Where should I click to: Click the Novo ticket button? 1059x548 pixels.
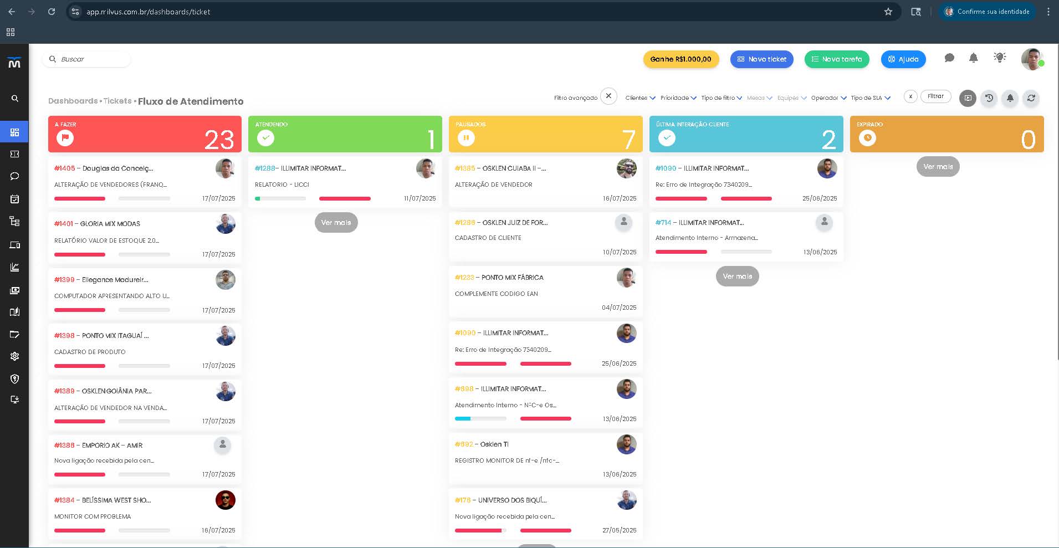coord(762,59)
